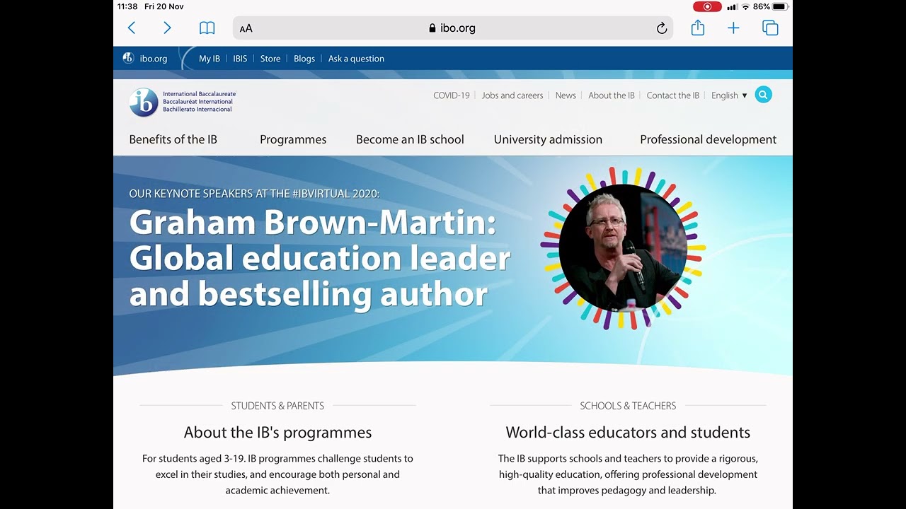The image size is (906, 509).
Task: Open University admission menu
Action: pyautogui.click(x=548, y=139)
